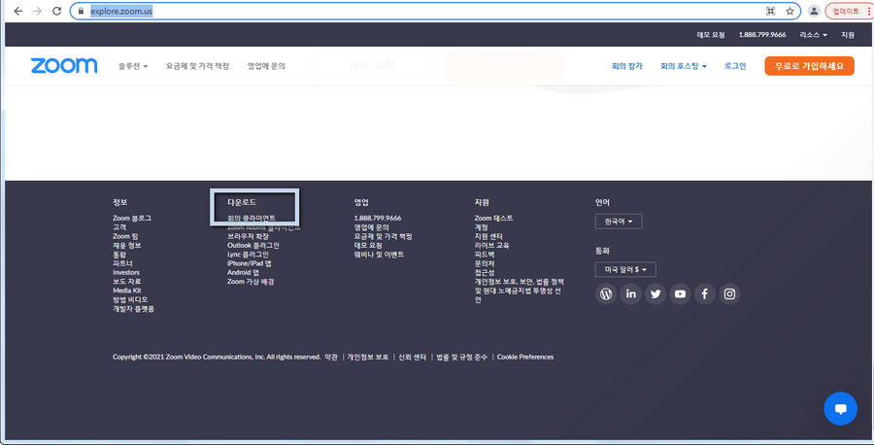Open the 문의처 footer link

coord(485,263)
